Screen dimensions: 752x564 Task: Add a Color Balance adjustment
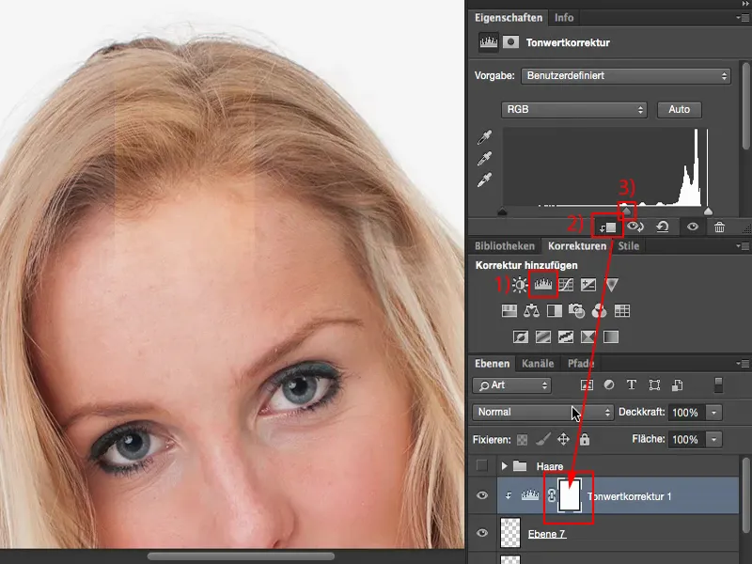click(x=531, y=311)
